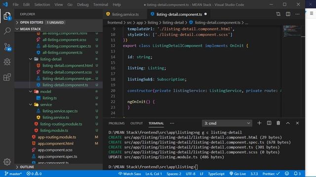Click Ln 6, Col 1 indicator

(x=154, y=174)
